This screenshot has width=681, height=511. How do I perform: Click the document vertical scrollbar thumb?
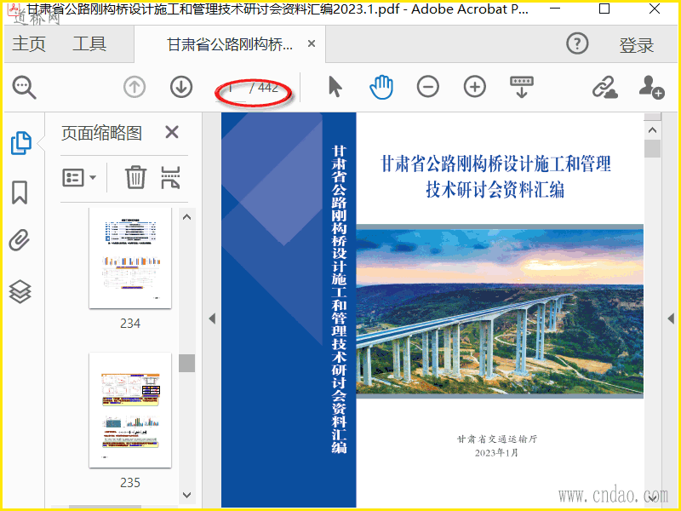[652, 148]
